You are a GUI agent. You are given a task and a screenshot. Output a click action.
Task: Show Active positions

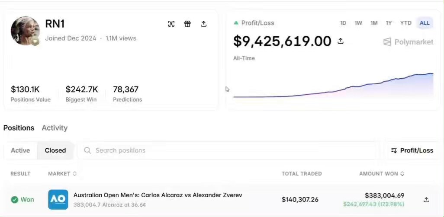20,150
